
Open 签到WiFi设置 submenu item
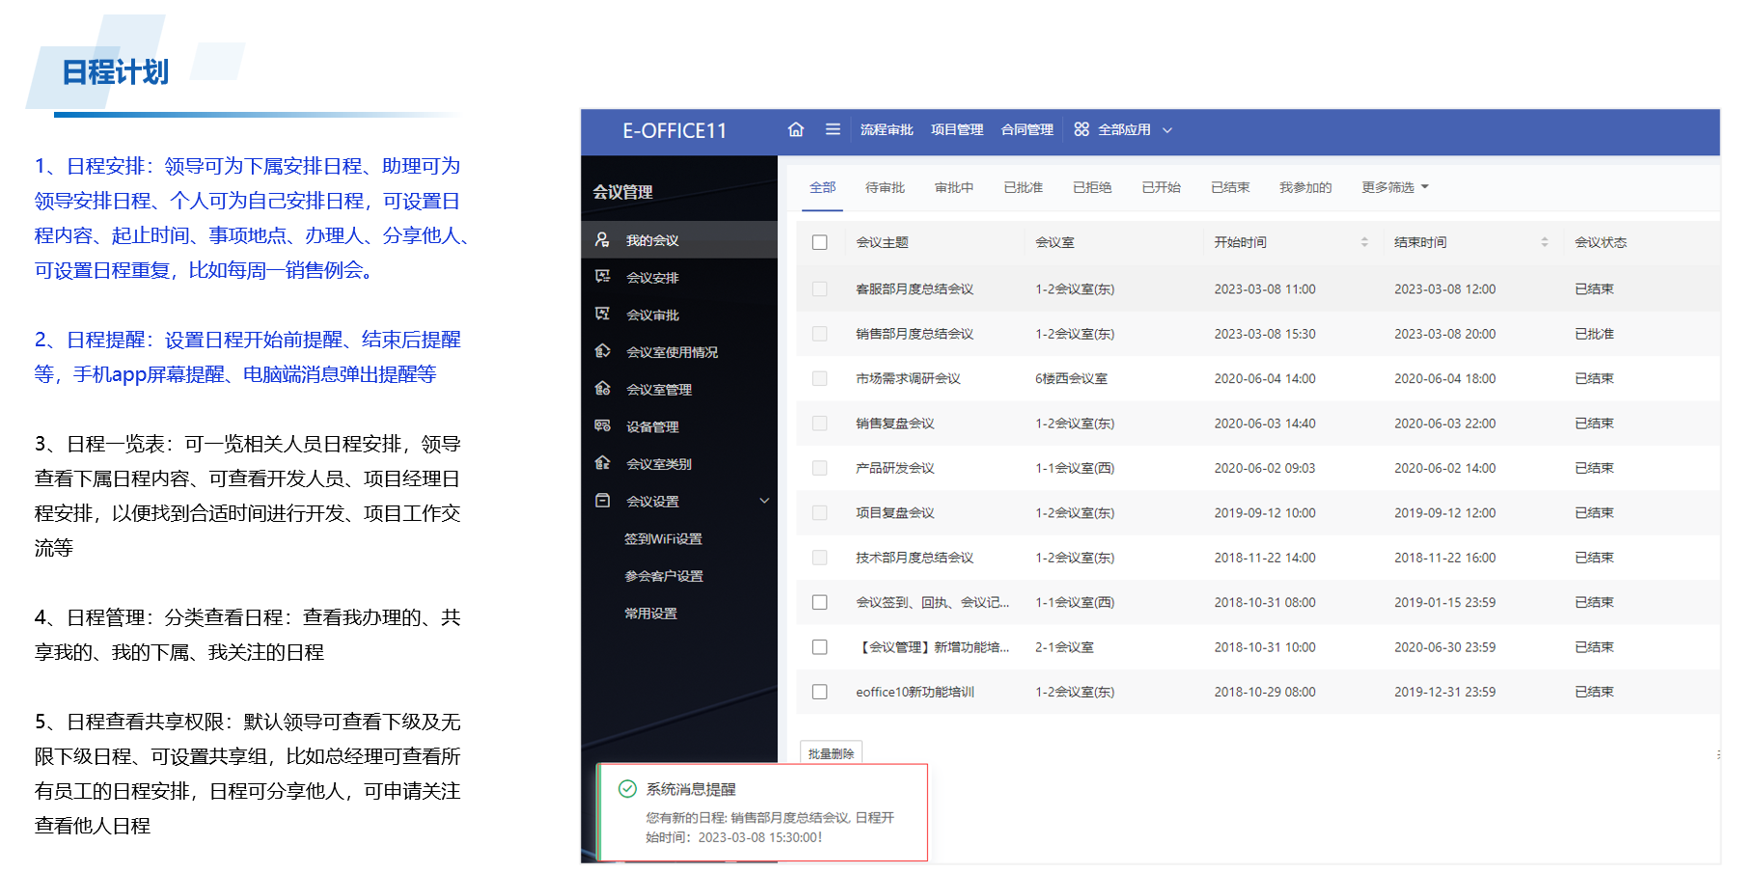(663, 538)
